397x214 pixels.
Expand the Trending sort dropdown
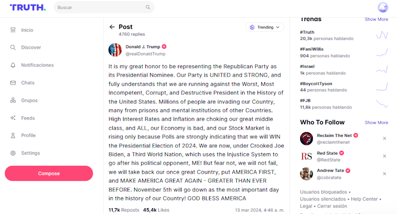point(265,27)
